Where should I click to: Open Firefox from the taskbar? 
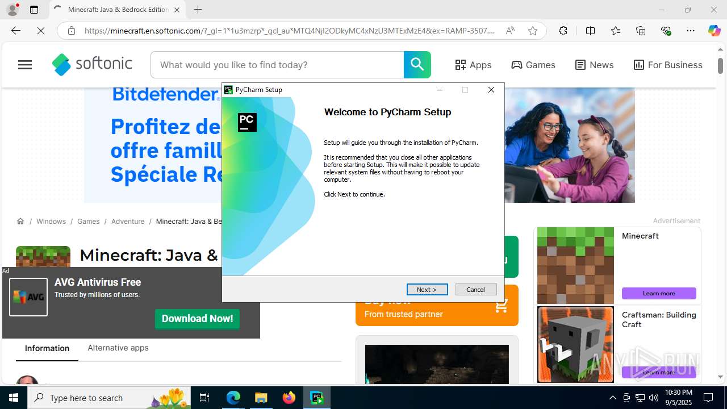(289, 398)
